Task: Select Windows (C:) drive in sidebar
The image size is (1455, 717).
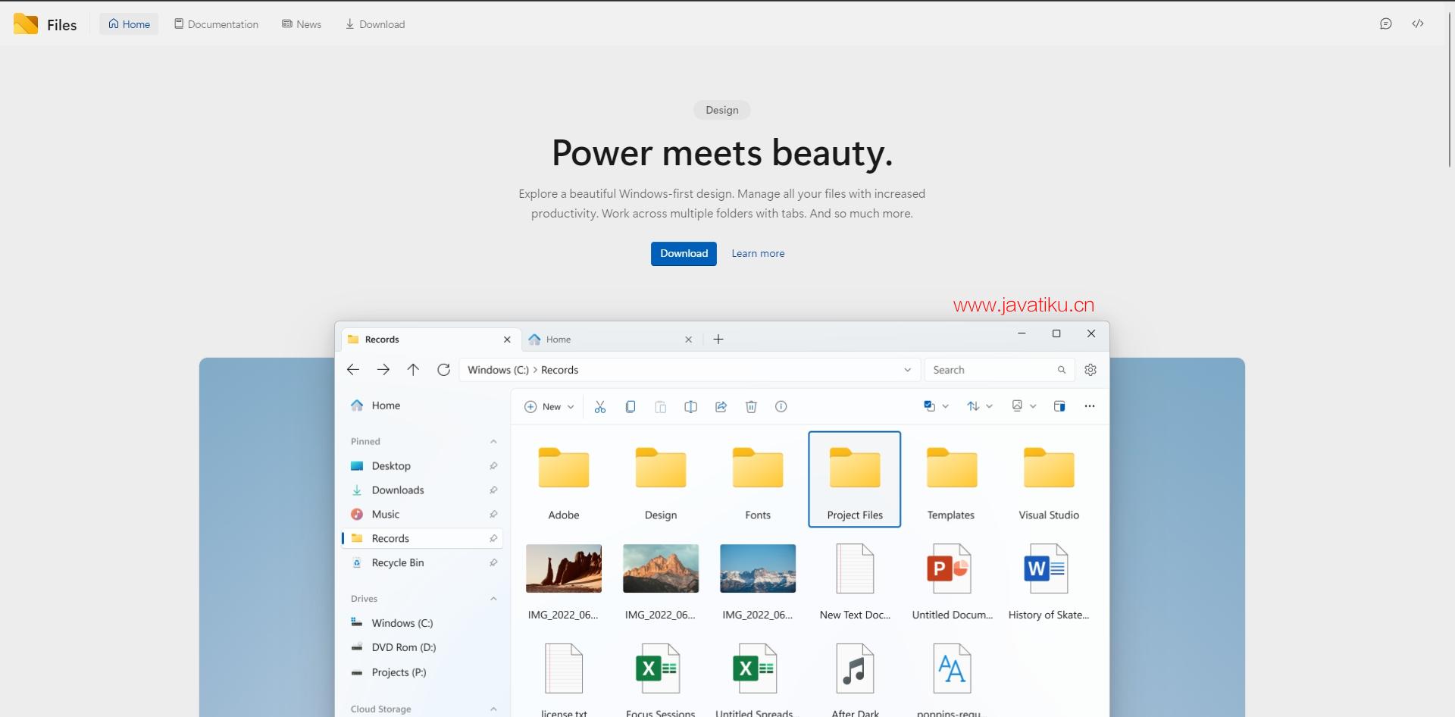Action: pos(422,623)
